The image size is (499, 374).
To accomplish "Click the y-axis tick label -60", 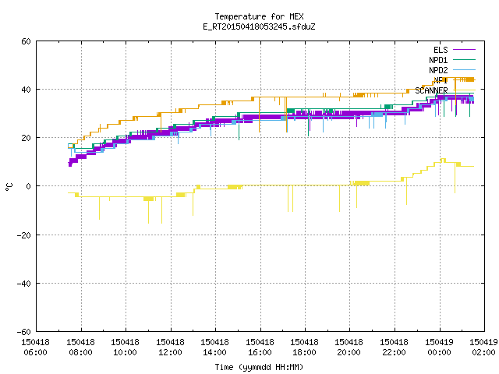I will [x=24, y=332].
